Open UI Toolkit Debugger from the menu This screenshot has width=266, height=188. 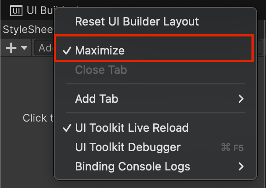(128, 148)
